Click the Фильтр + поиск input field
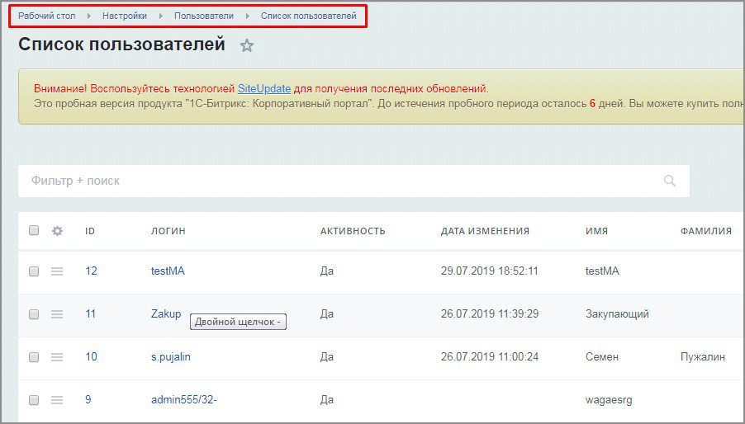Image resolution: width=745 pixels, height=424 pixels. pos(330,181)
